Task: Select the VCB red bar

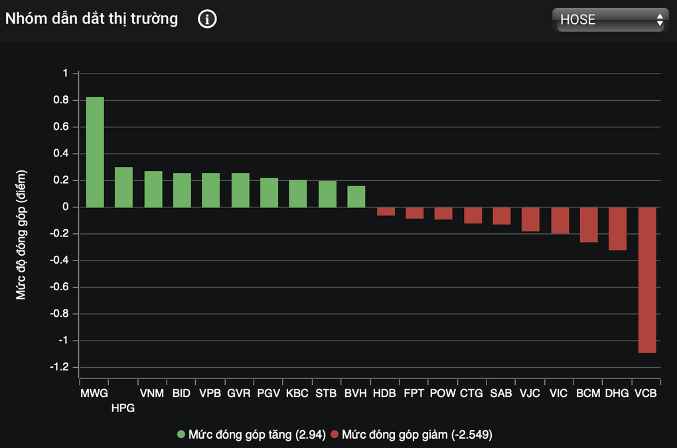Action: pos(647,280)
